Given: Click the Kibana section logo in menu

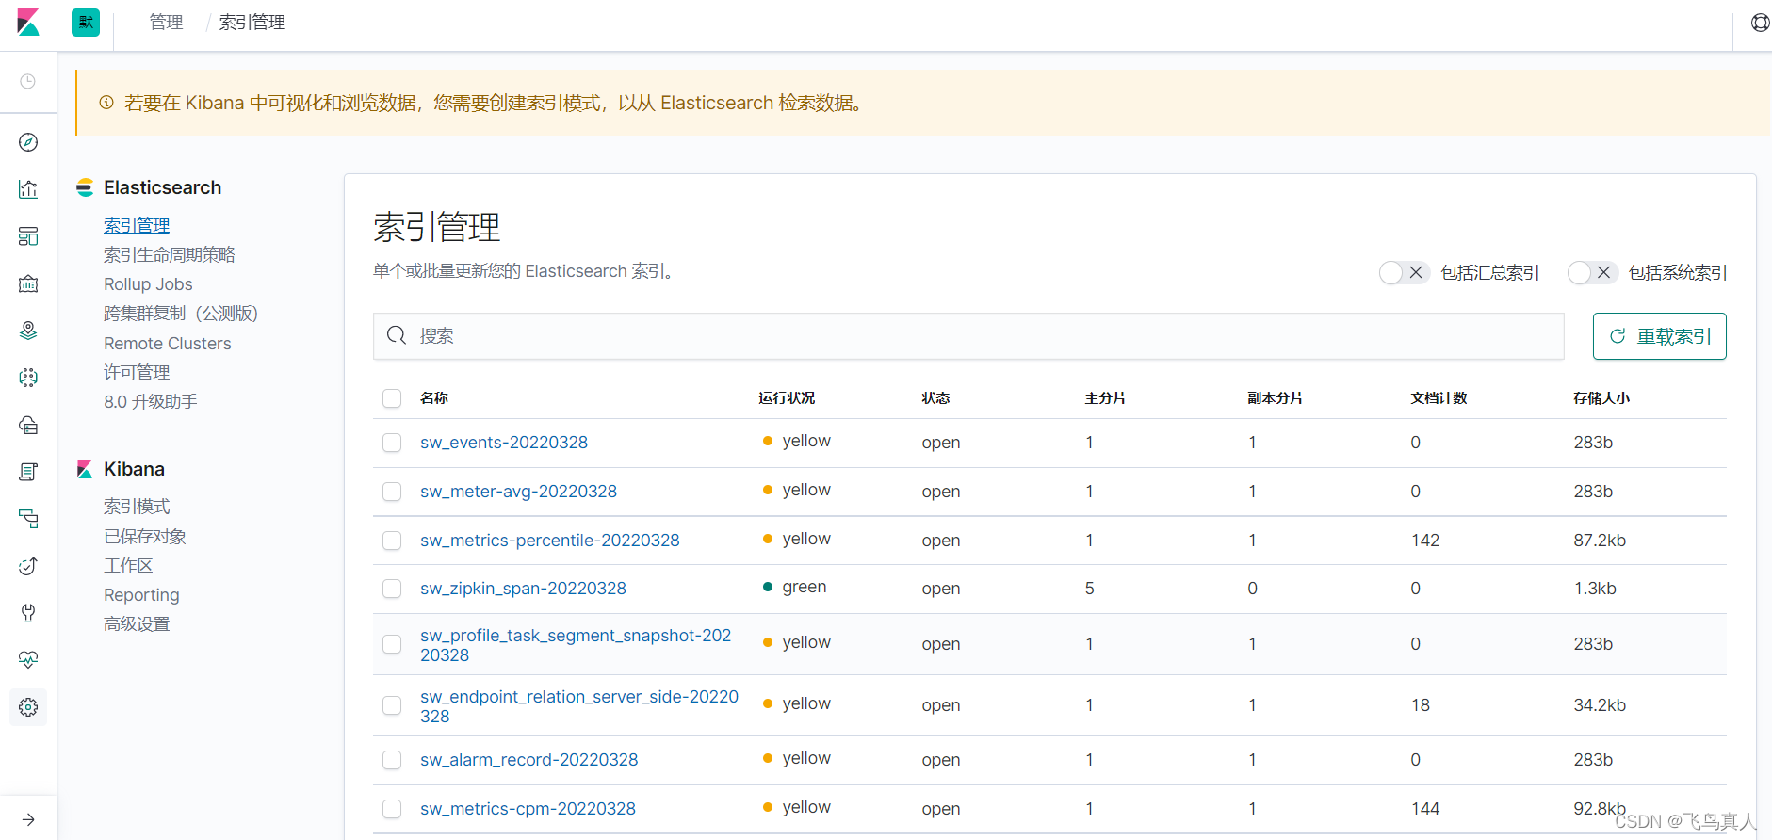Looking at the screenshot, I should click(85, 469).
